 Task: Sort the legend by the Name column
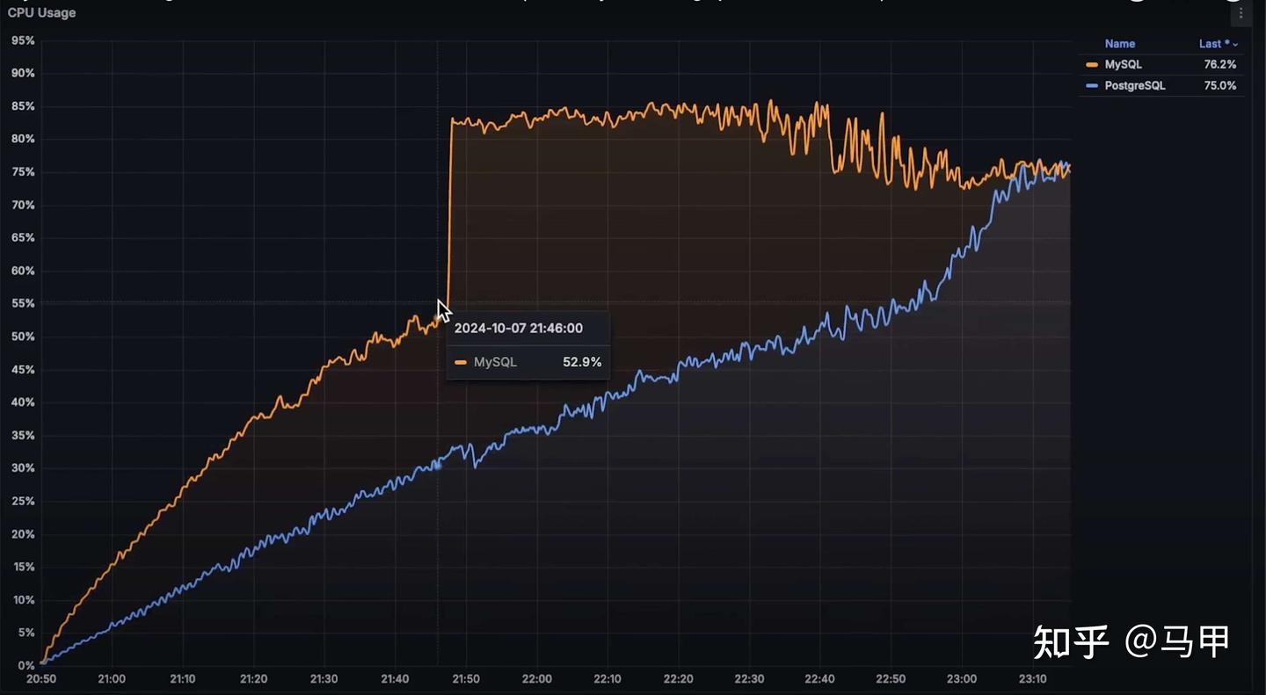pyautogui.click(x=1119, y=43)
